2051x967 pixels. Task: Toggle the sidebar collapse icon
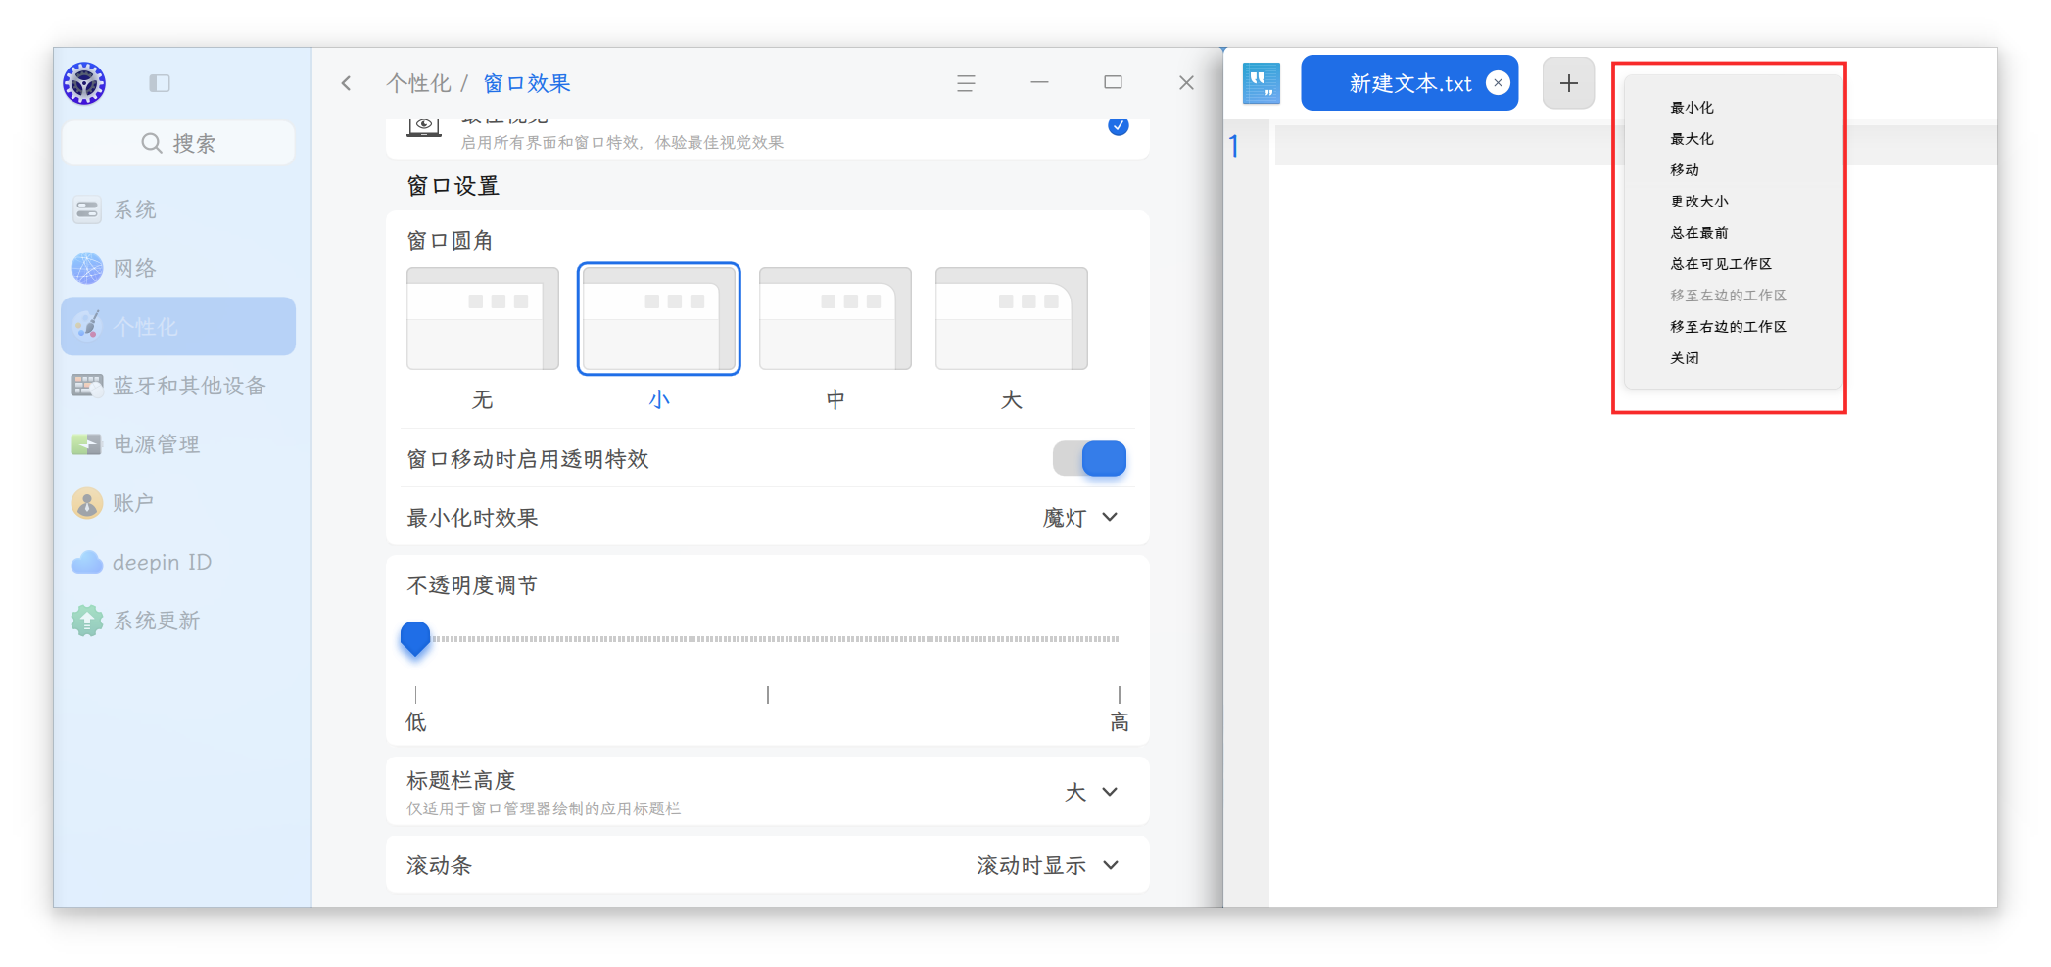point(160,83)
